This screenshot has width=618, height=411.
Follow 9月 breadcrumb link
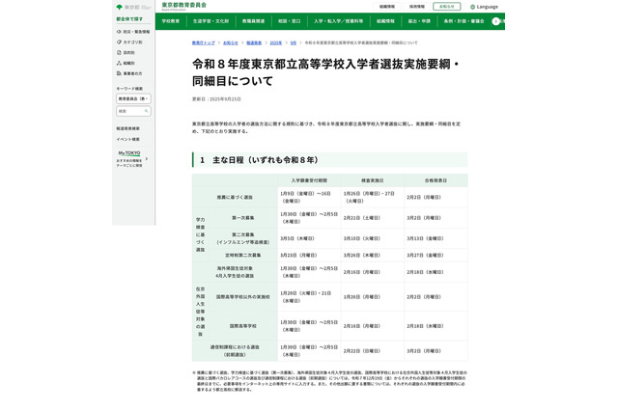[x=294, y=42]
